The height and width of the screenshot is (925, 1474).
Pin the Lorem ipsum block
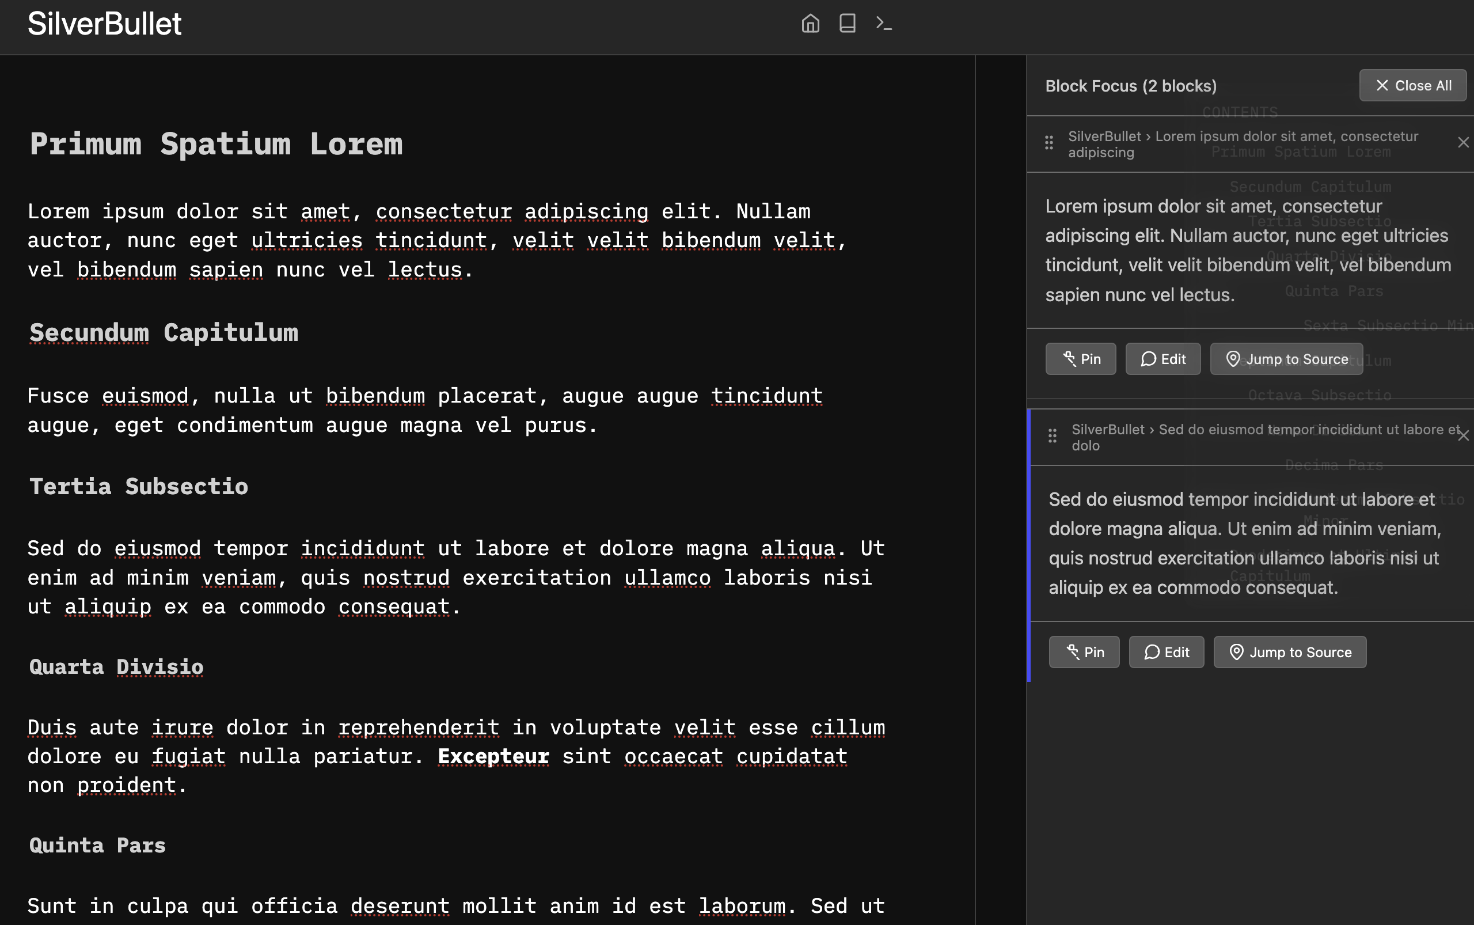coord(1081,359)
